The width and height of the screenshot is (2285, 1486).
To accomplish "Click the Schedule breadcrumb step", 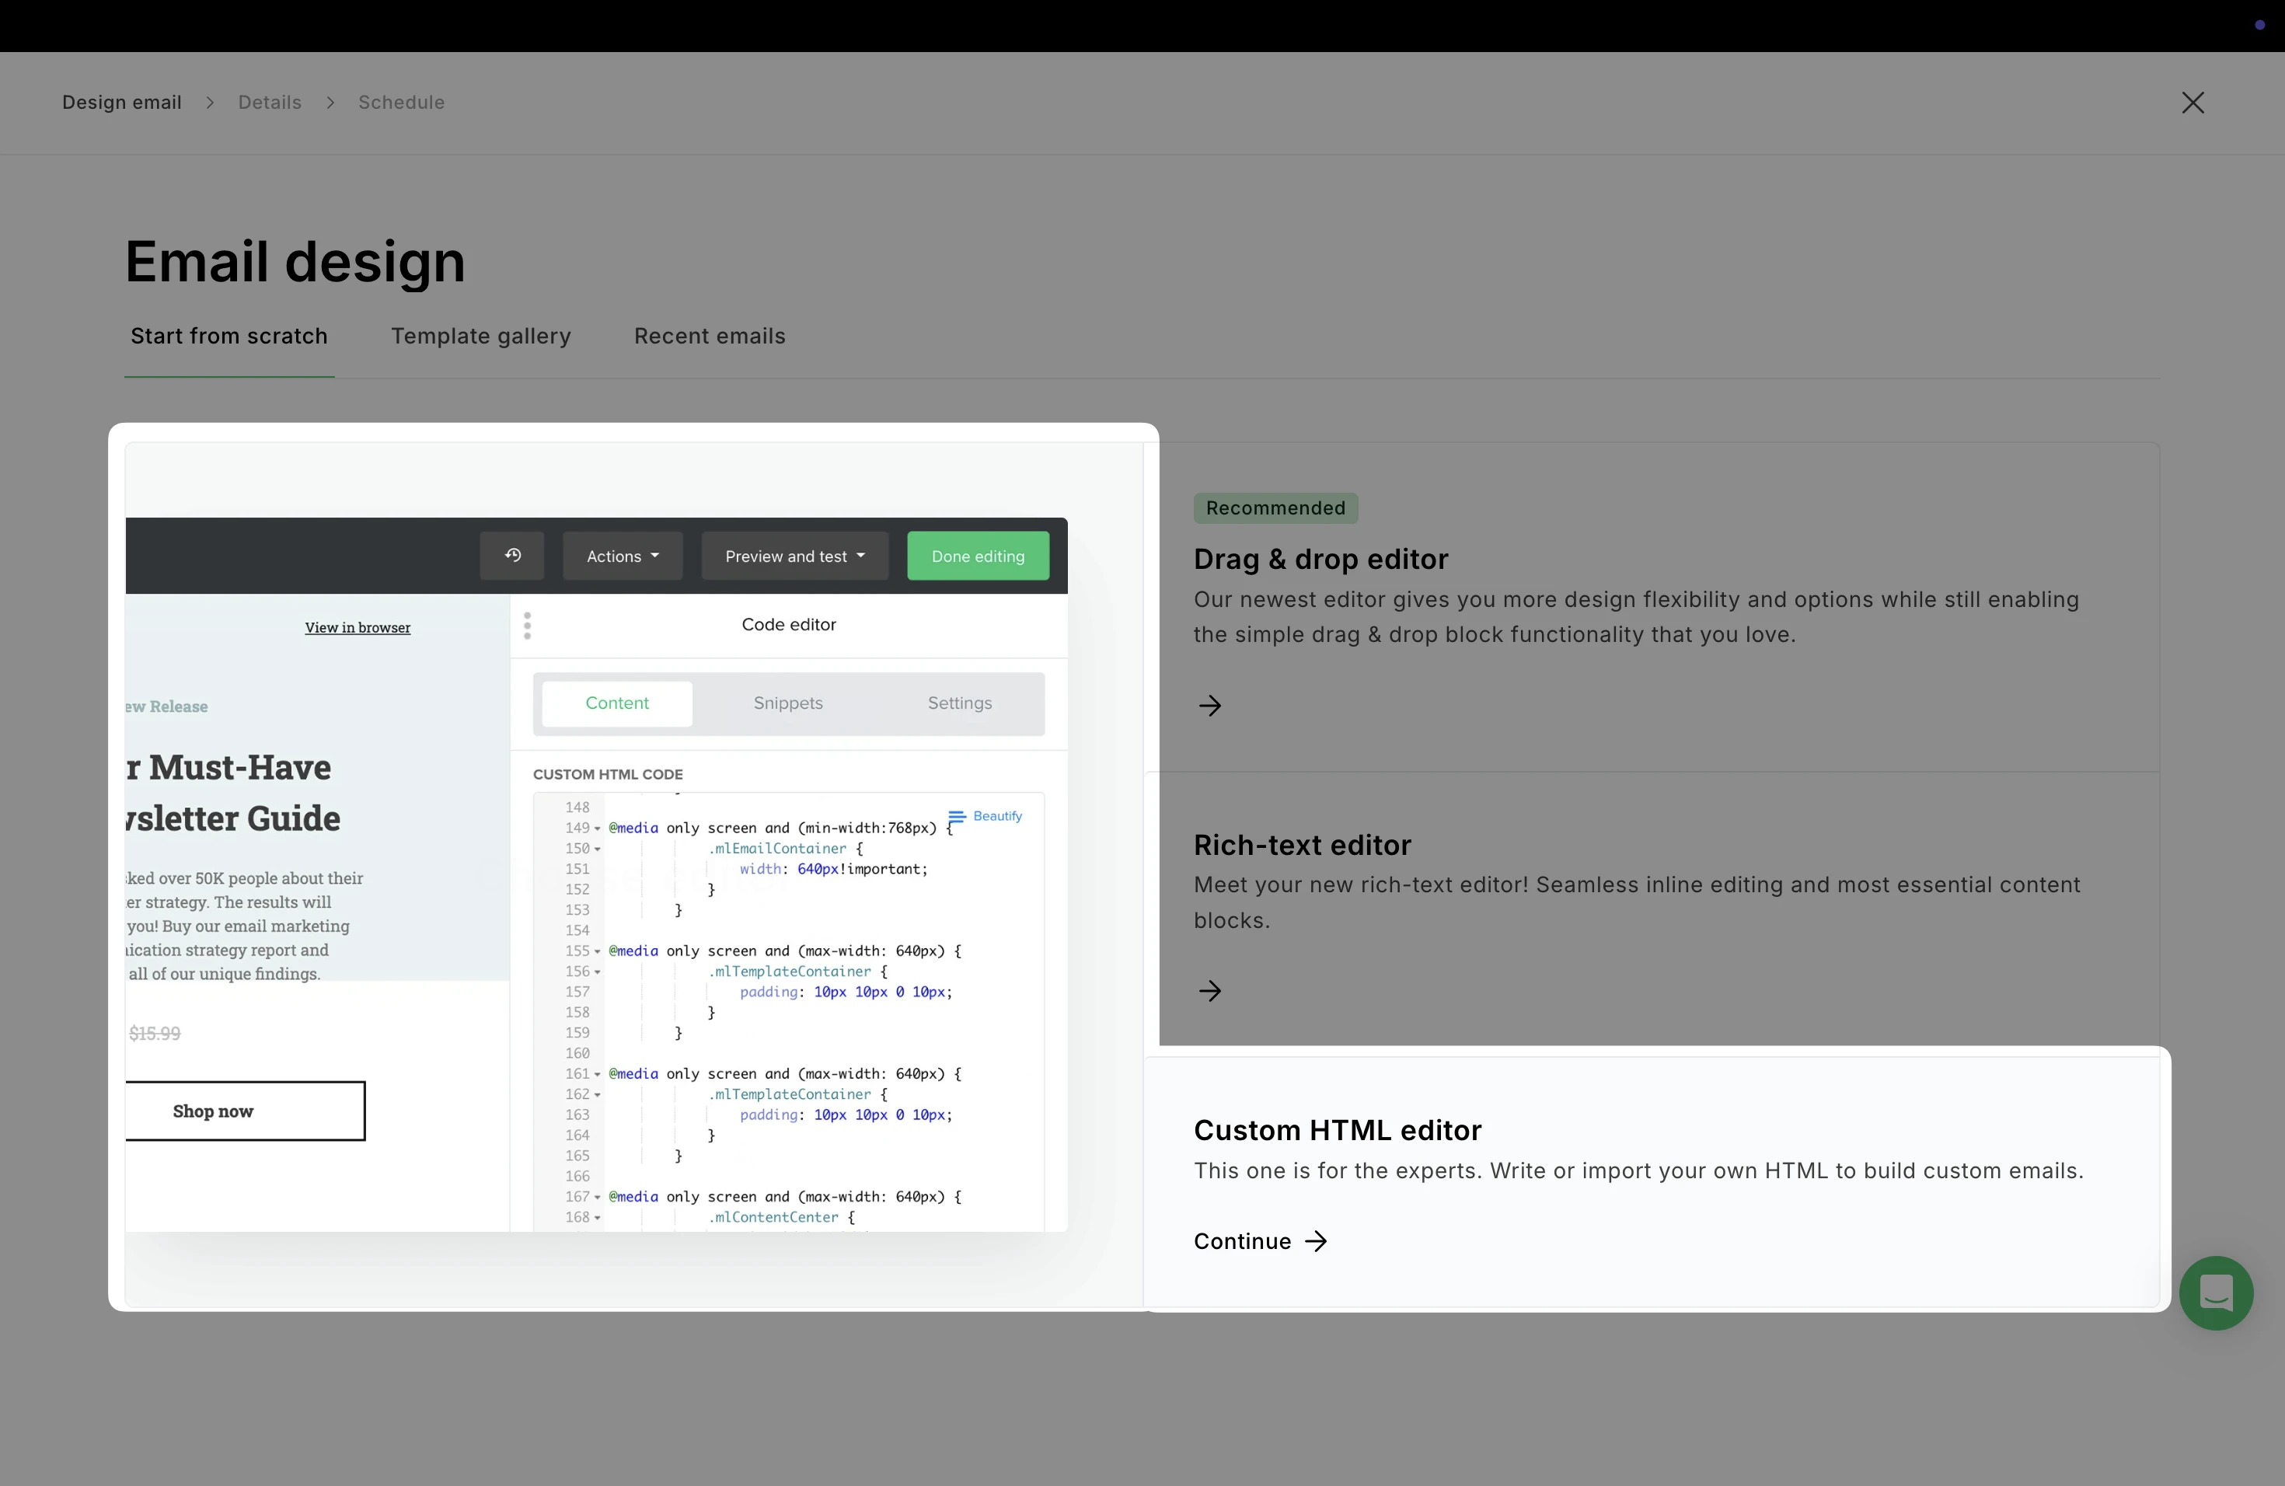I will pos(401,103).
